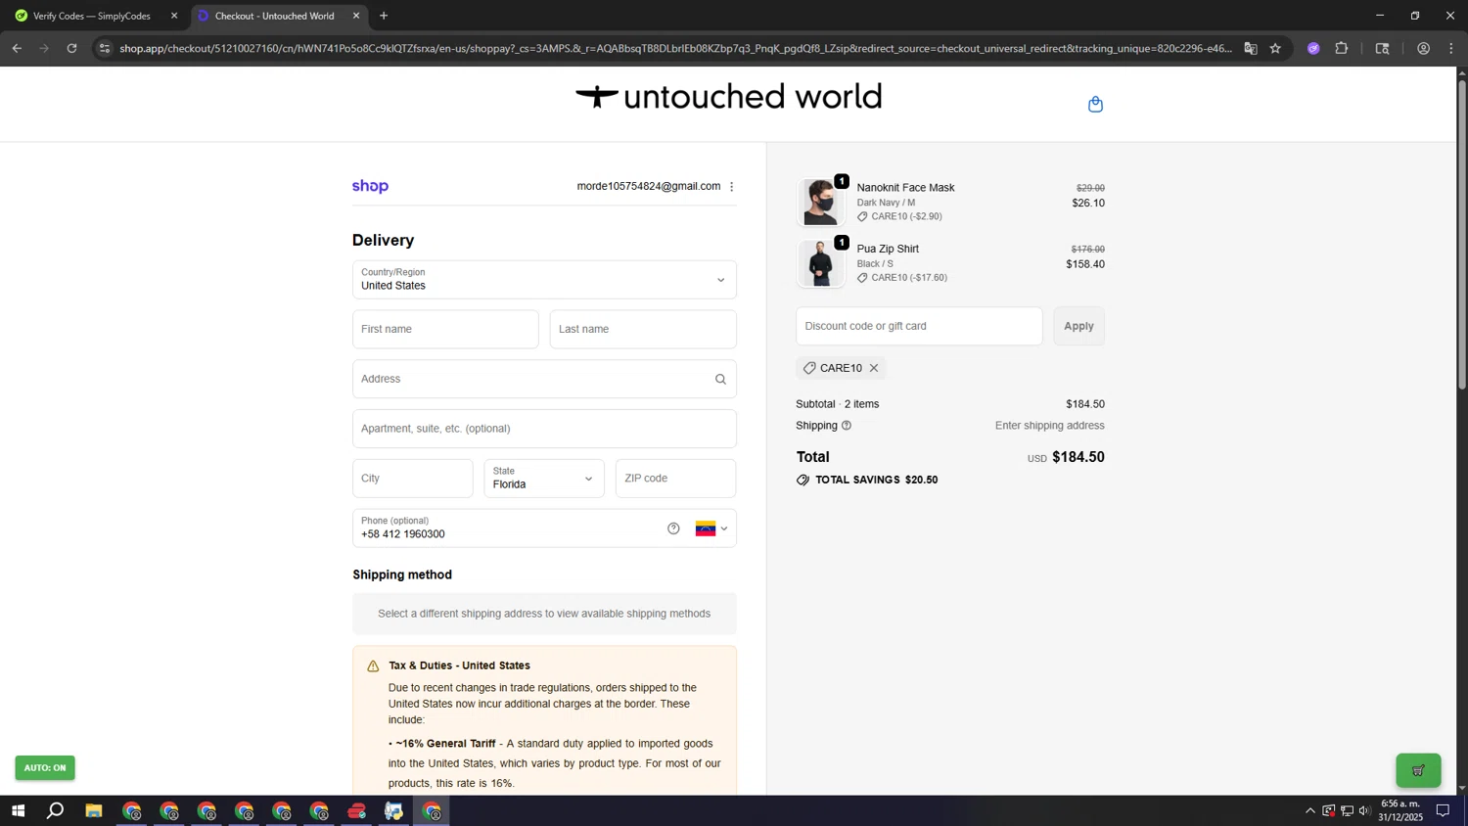The height and width of the screenshot is (826, 1468).
Task: Open Chrome's three-dot menu
Action: [x=1451, y=48]
